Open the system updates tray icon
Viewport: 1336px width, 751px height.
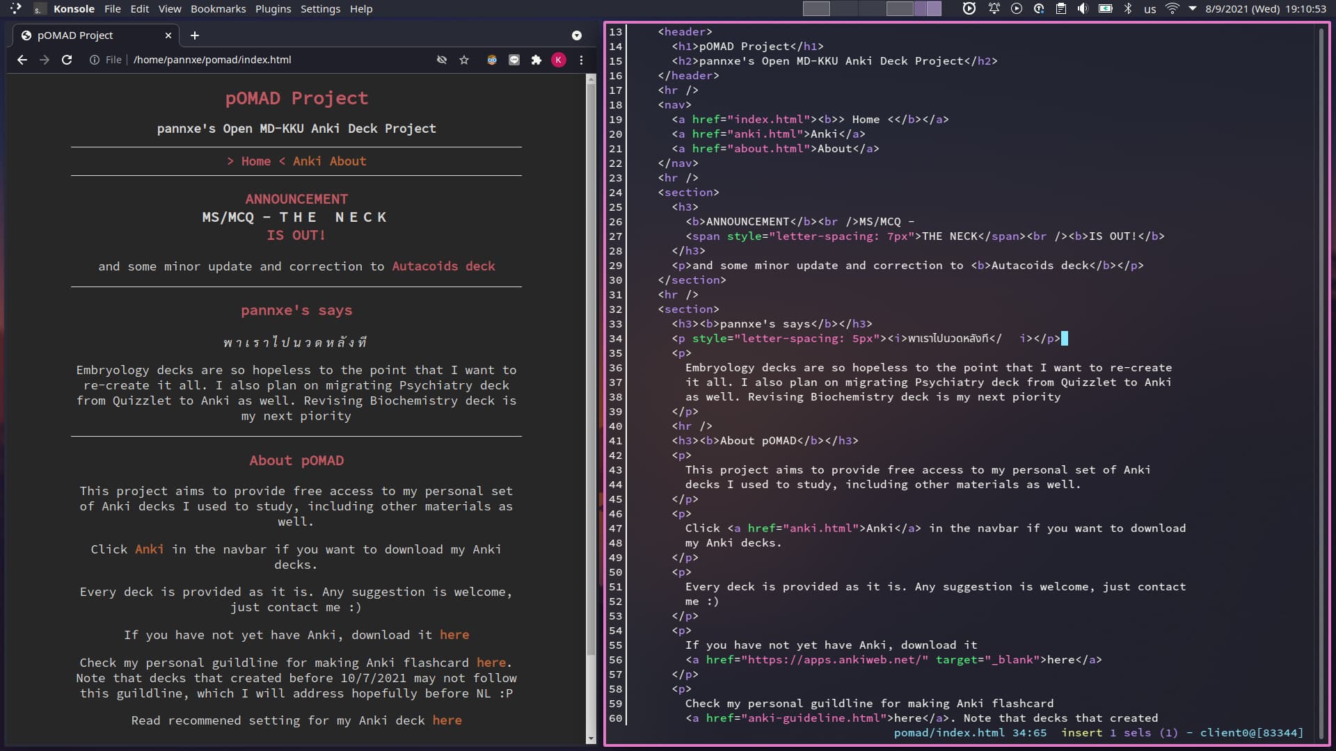tap(1039, 8)
